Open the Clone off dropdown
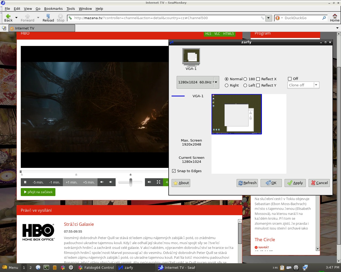 tap(303, 85)
